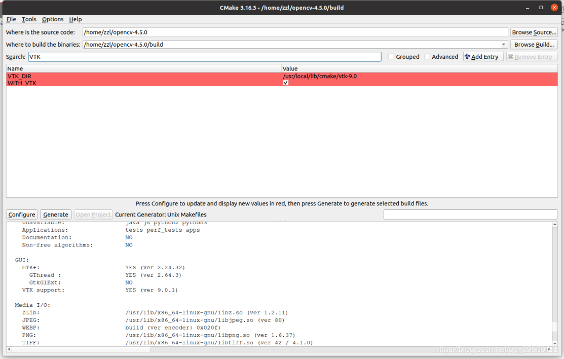Focus the Search field containing VTK
The image size is (564, 359).
(x=205, y=57)
